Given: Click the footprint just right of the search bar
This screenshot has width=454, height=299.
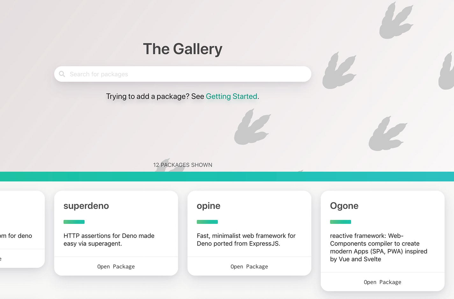Looking at the screenshot, I should click(338, 71).
